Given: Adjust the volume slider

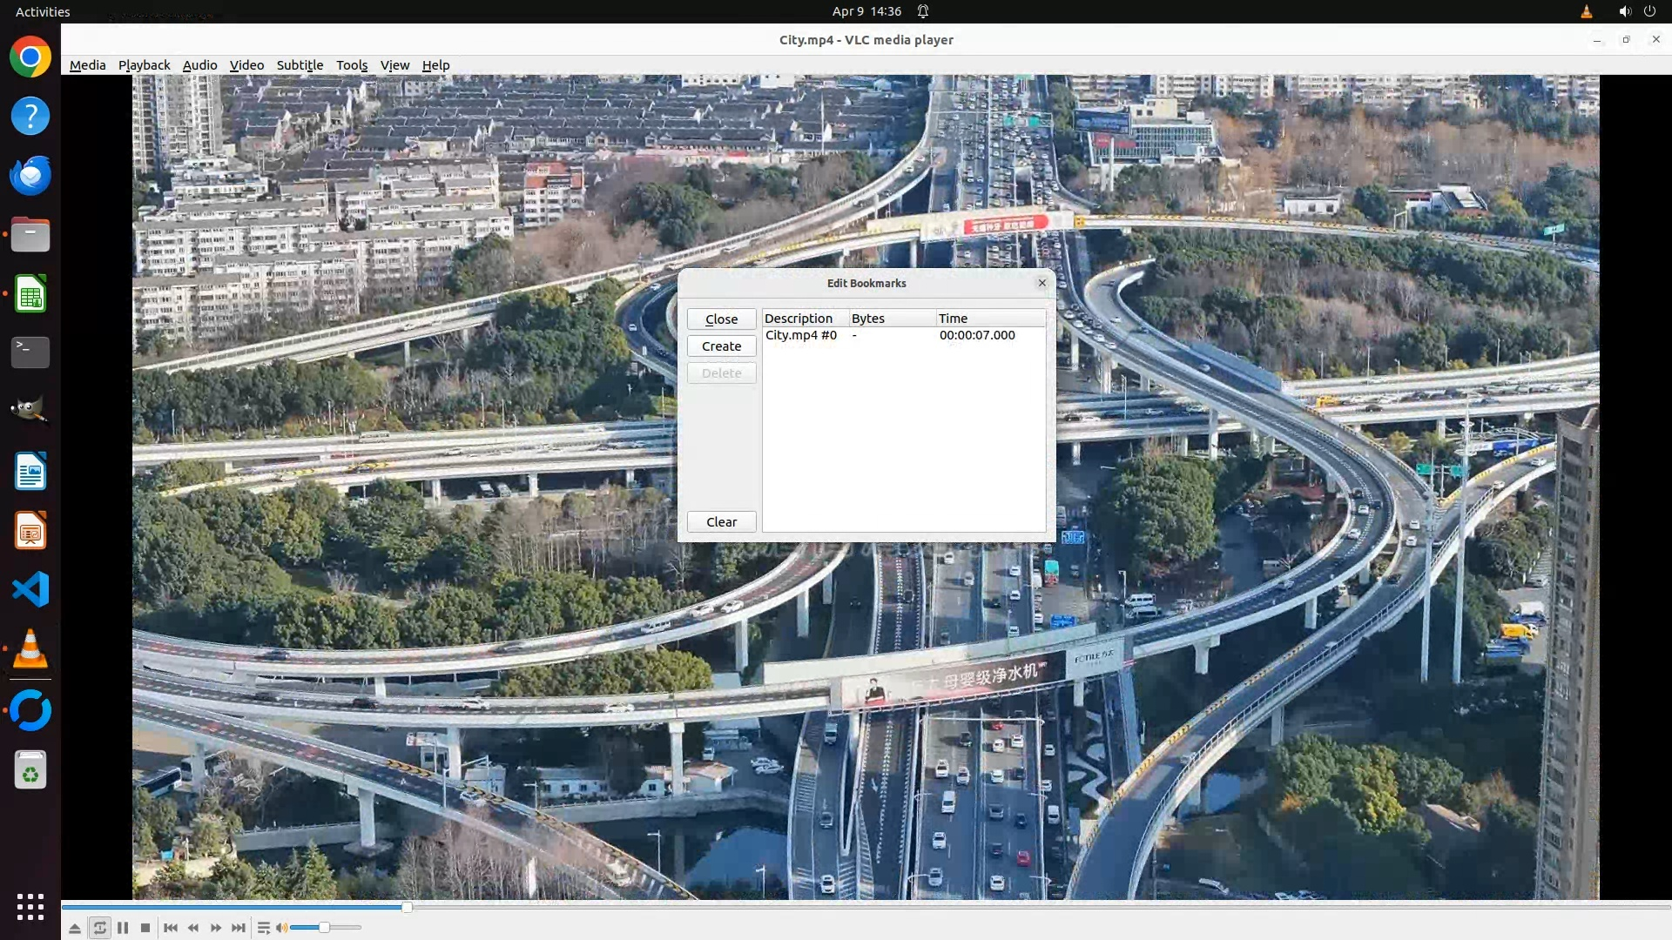Looking at the screenshot, I should 325,928.
